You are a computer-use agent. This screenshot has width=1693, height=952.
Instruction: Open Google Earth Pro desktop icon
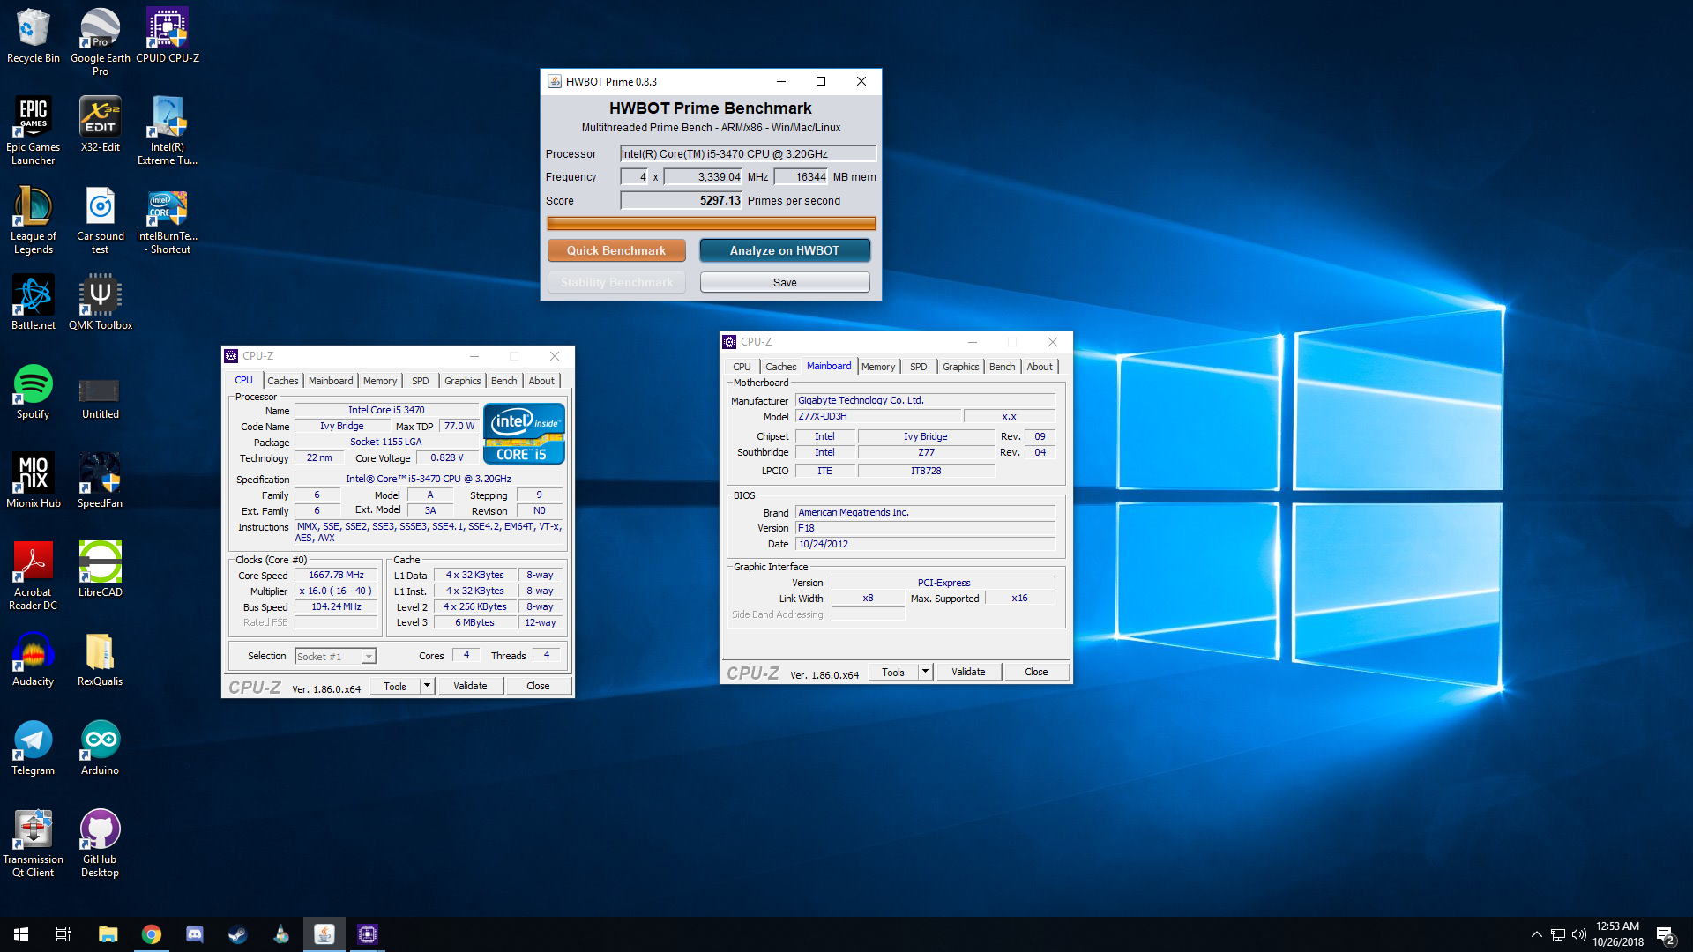[x=101, y=41]
